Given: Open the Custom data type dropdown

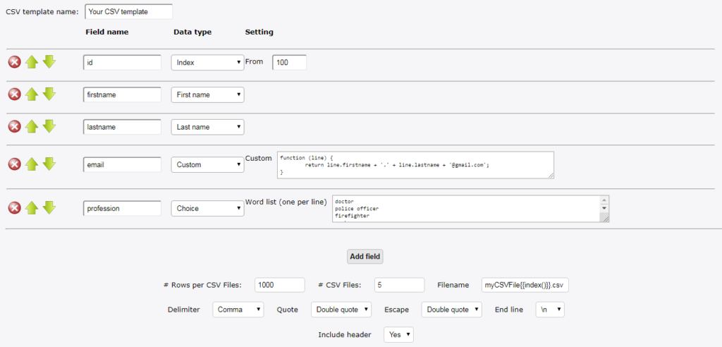Looking at the screenshot, I should [x=207, y=164].
